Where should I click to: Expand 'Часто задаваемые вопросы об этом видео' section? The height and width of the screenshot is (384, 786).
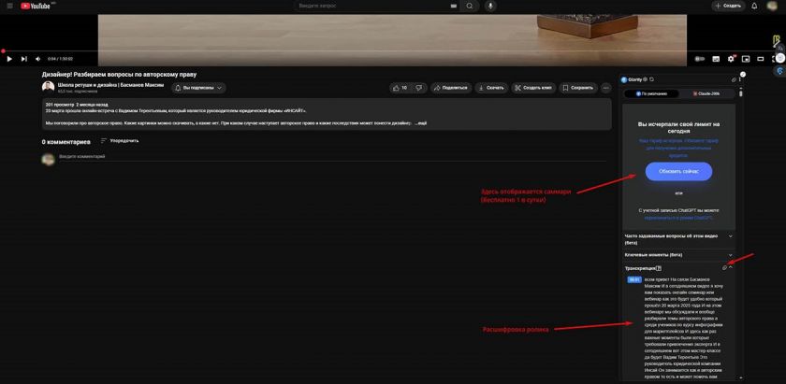click(x=678, y=236)
